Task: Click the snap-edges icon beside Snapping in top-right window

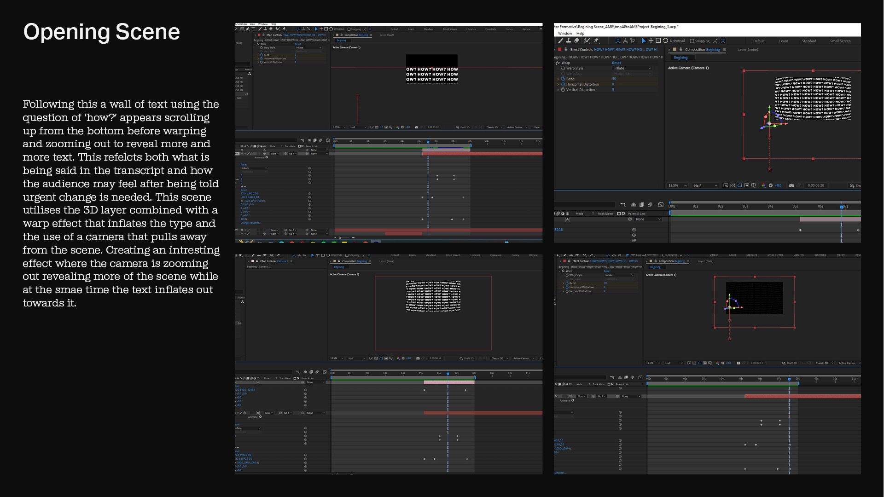Action: (715, 41)
